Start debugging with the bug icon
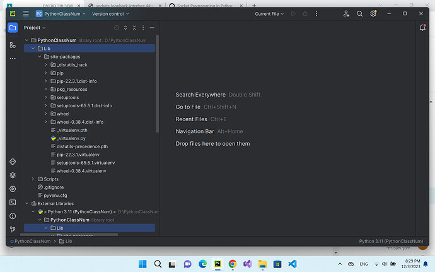The height and width of the screenshot is (272, 435). [305, 14]
